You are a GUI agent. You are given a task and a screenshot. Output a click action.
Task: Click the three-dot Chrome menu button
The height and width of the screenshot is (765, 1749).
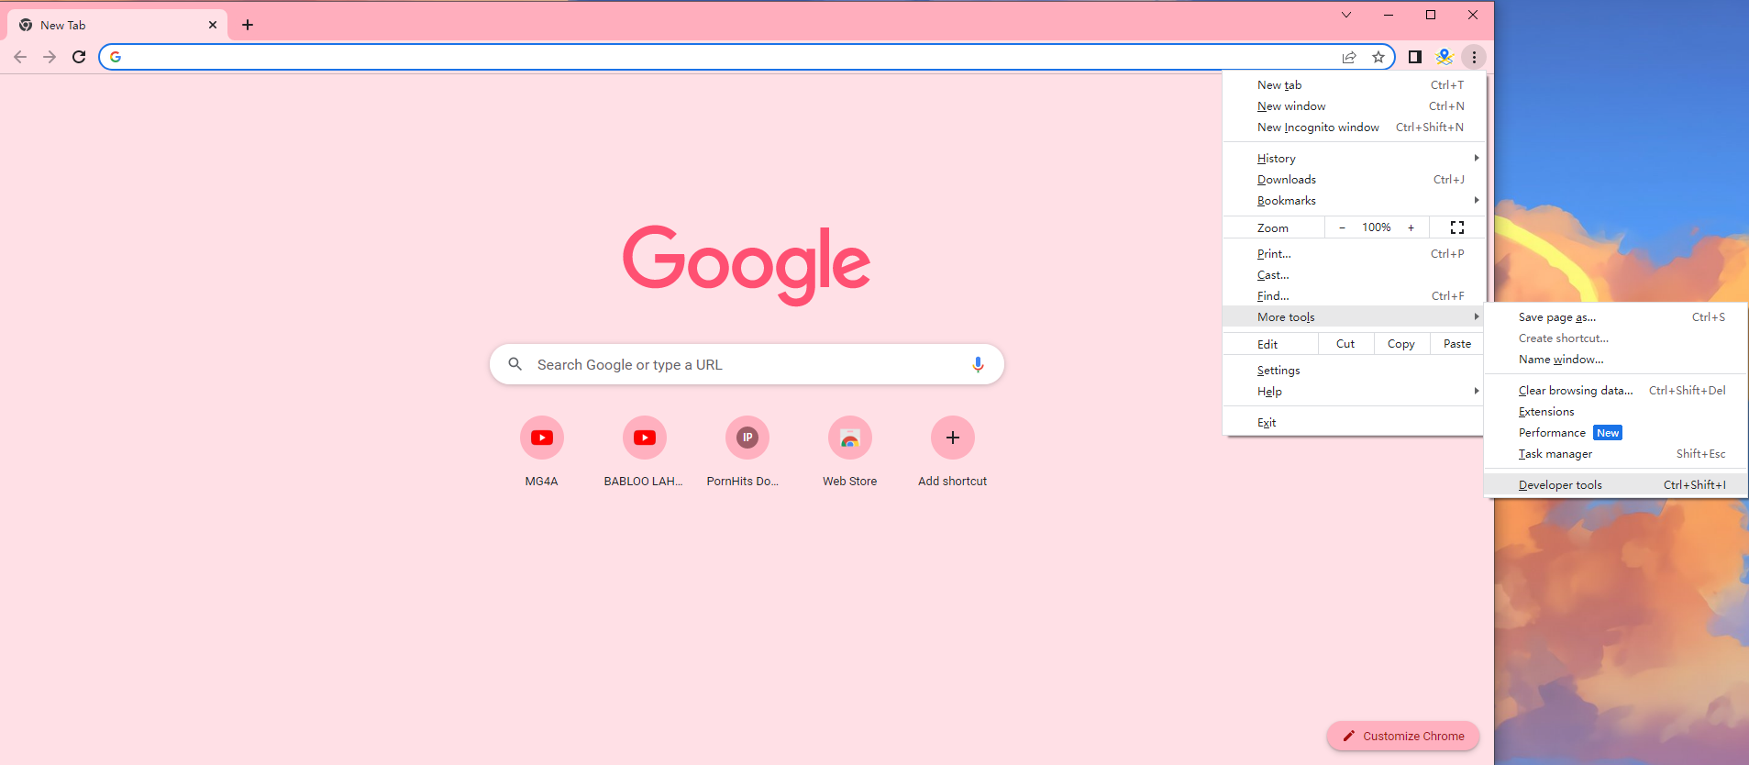pos(1474,57)
